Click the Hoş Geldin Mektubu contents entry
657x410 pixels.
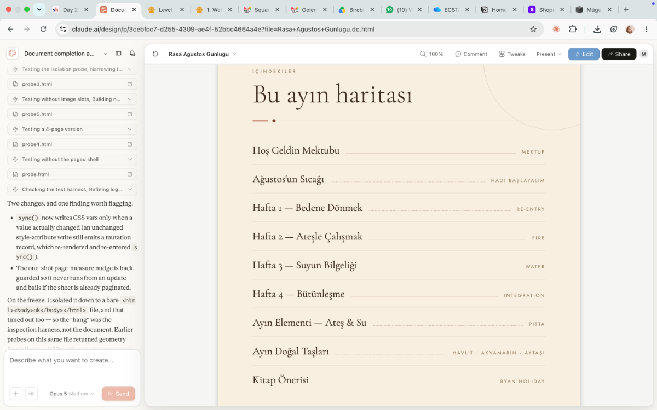tap(296, 150)
